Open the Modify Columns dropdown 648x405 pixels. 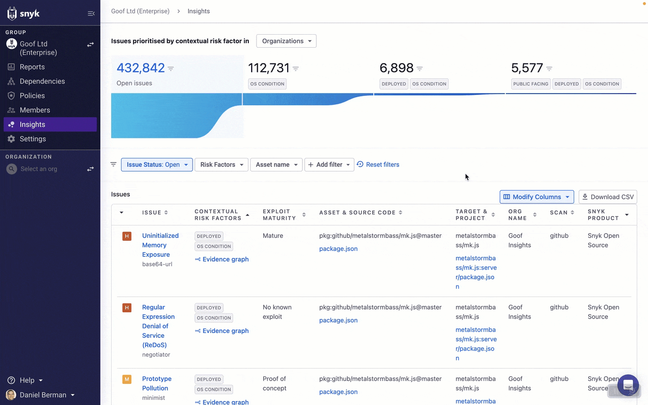[537, 197]
